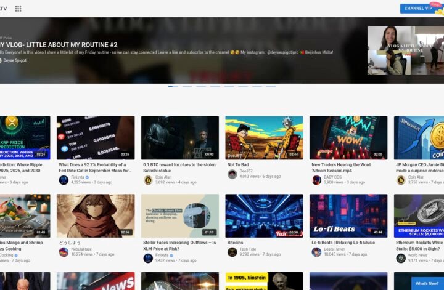Click Coin Alan avatar under JP Morgan video
Screen dimensions: 444x290
coord(401,180)
